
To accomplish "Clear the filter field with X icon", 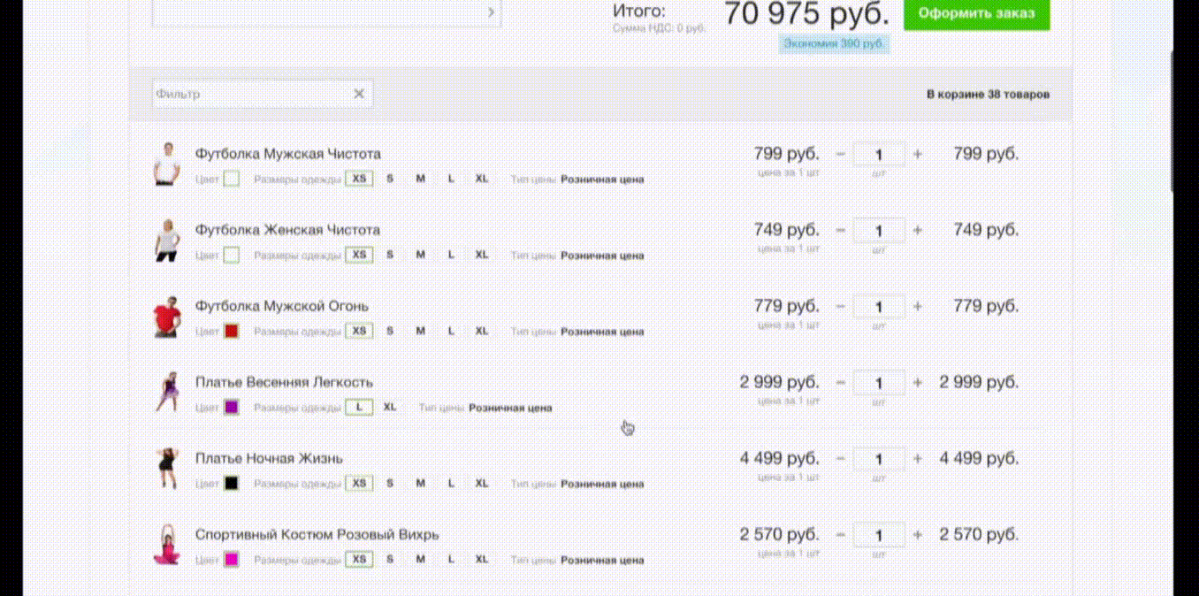I will pos(359,94).
